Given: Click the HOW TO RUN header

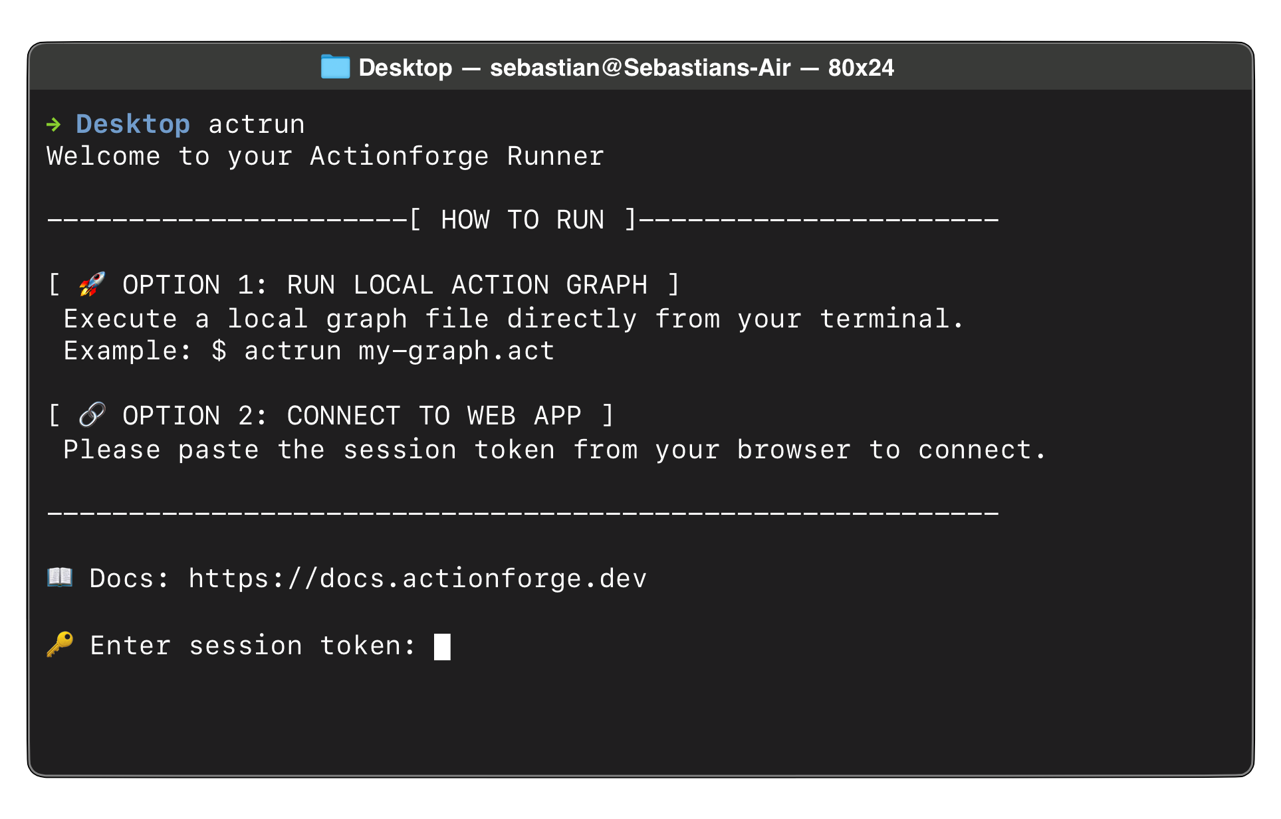Looking at the screenshot, I should [x=523, y=220].
